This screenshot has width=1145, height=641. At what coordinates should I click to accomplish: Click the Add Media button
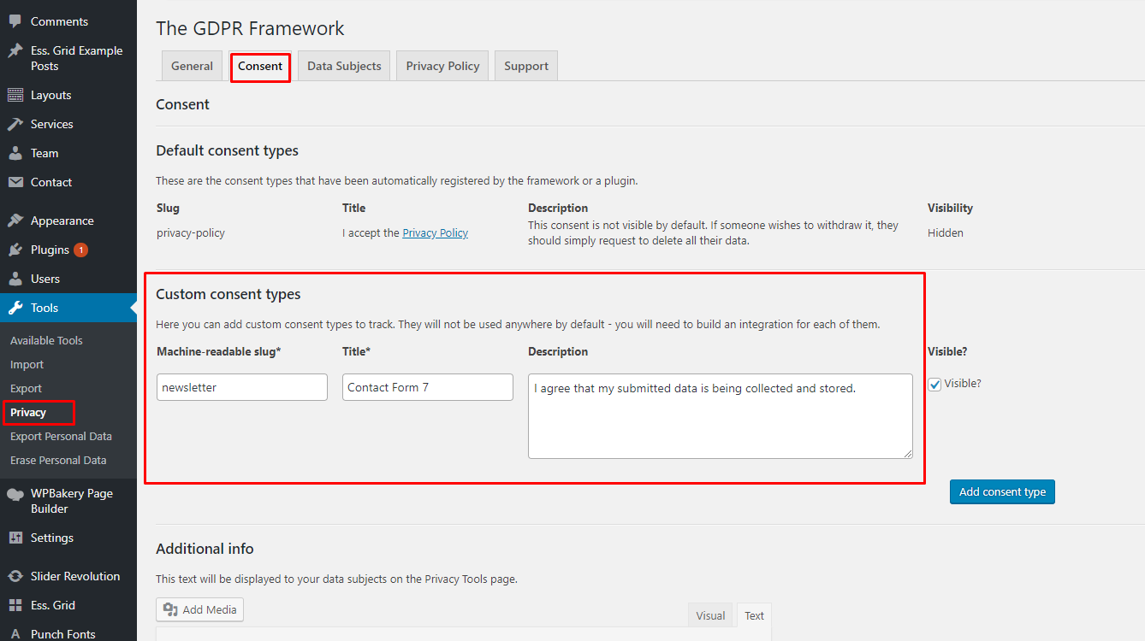tap(200, 609)
